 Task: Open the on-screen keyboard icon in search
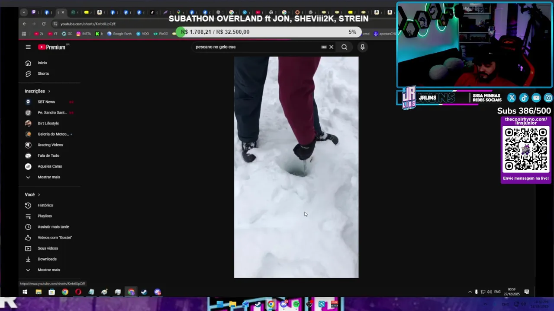pos(324,47)
